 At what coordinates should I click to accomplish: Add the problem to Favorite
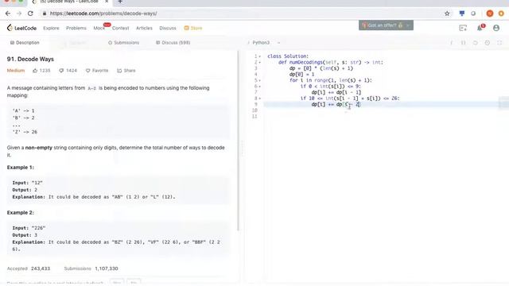point(97,71)
